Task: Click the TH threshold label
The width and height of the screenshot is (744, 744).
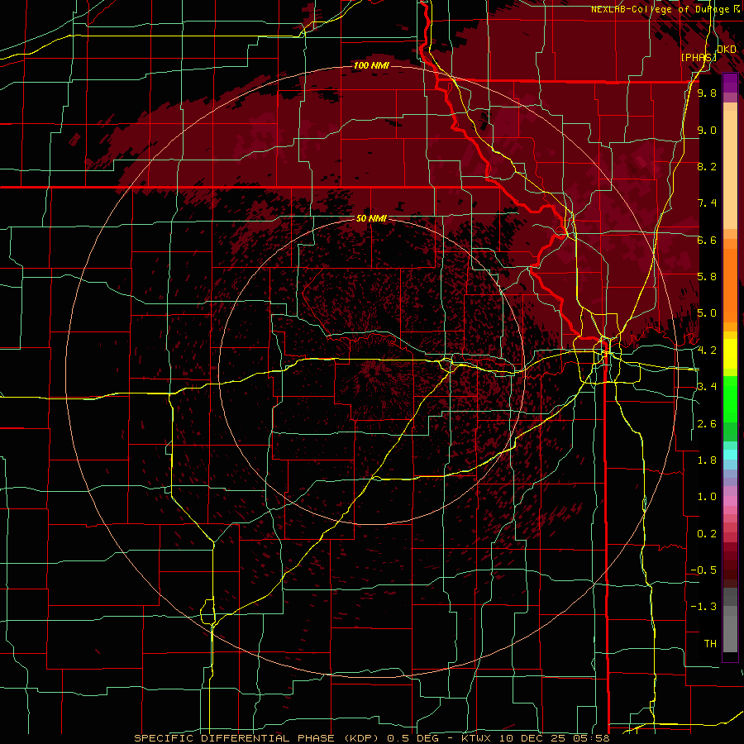Action: [x=710, y=644]
